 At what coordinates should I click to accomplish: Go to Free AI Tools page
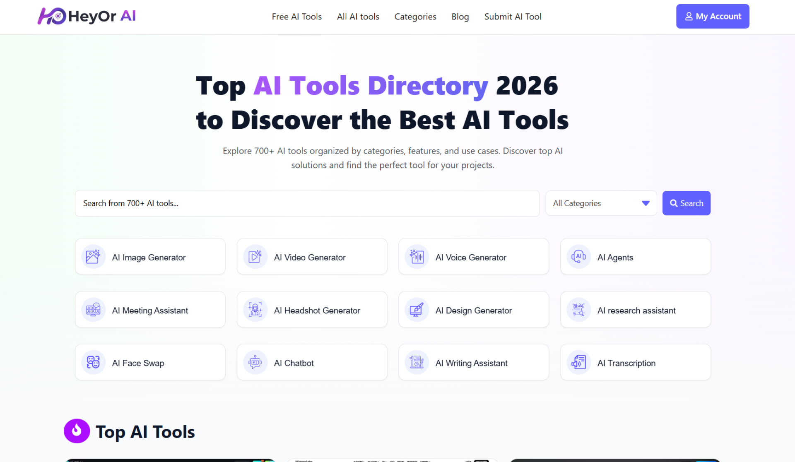(x=296, y=17)
